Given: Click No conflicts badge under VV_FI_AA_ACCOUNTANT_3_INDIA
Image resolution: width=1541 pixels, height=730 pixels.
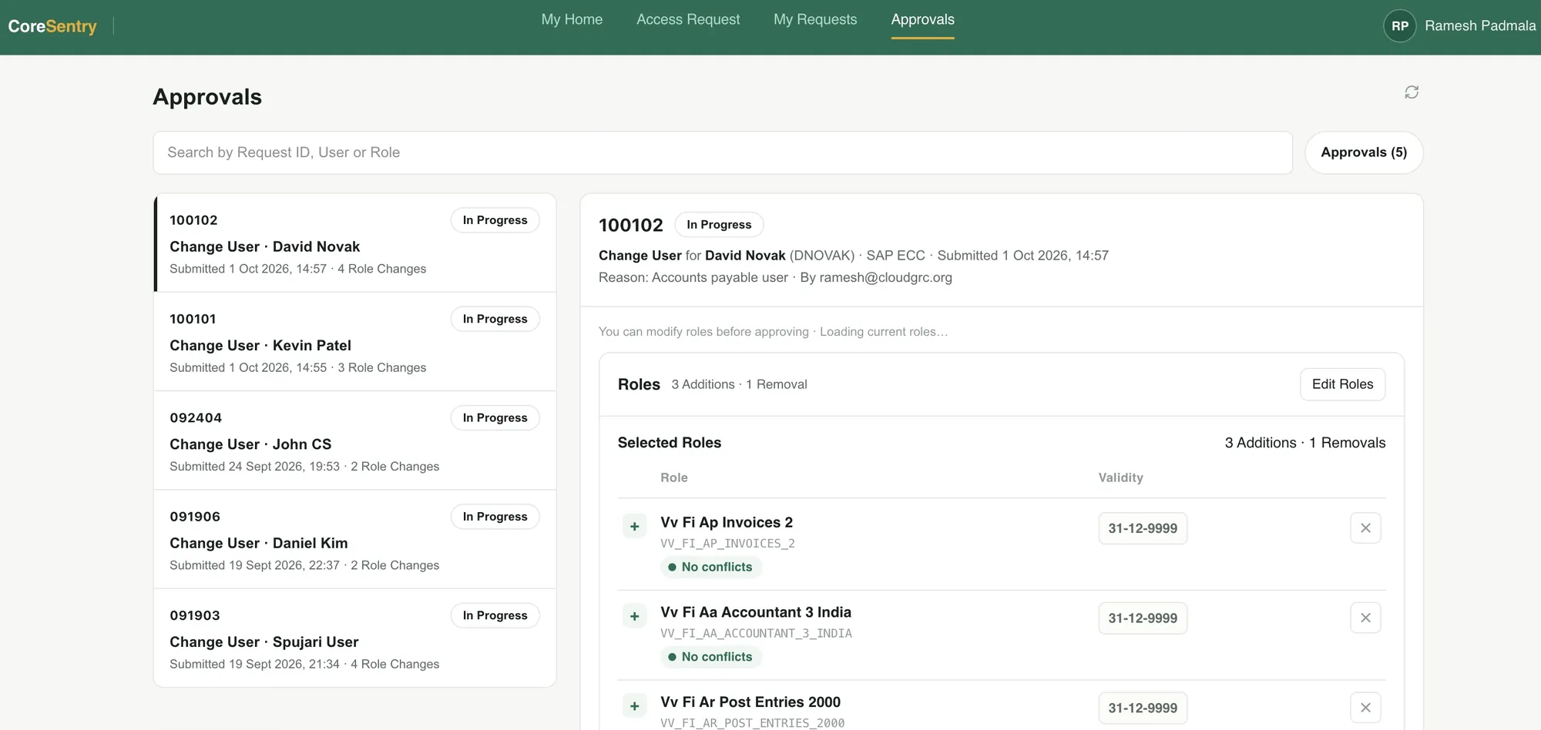Looking at the screenshot, I should [x=710, y=657].
